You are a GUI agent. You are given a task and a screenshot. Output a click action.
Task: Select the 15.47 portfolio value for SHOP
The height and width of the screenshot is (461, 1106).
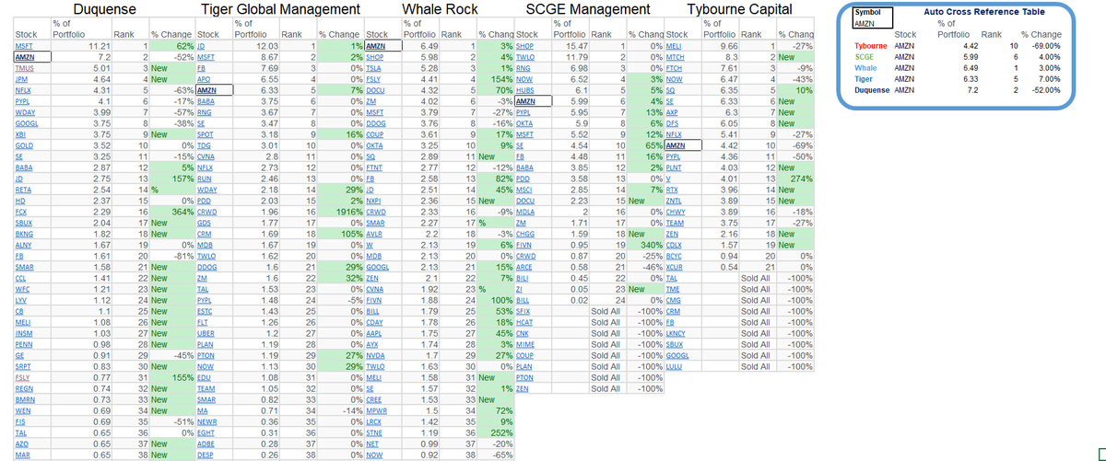tap(570, 45)
